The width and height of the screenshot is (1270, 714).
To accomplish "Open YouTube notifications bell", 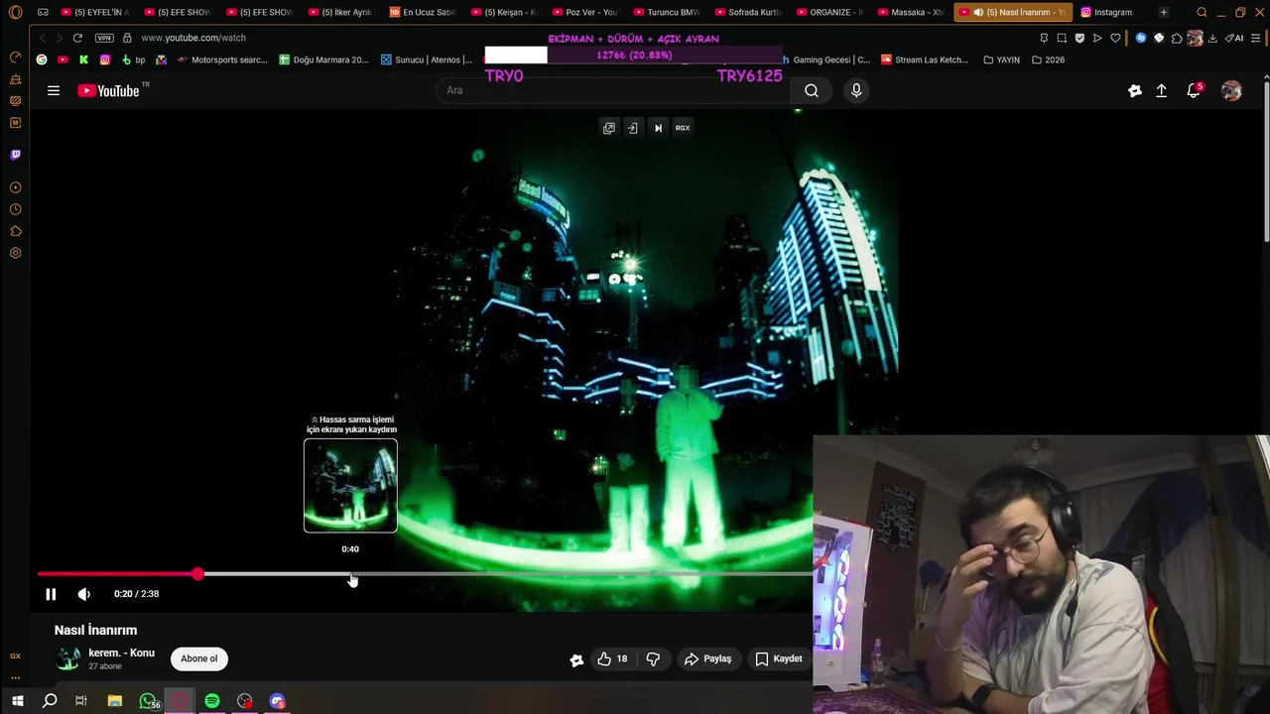I will (x=1194, y=90).
